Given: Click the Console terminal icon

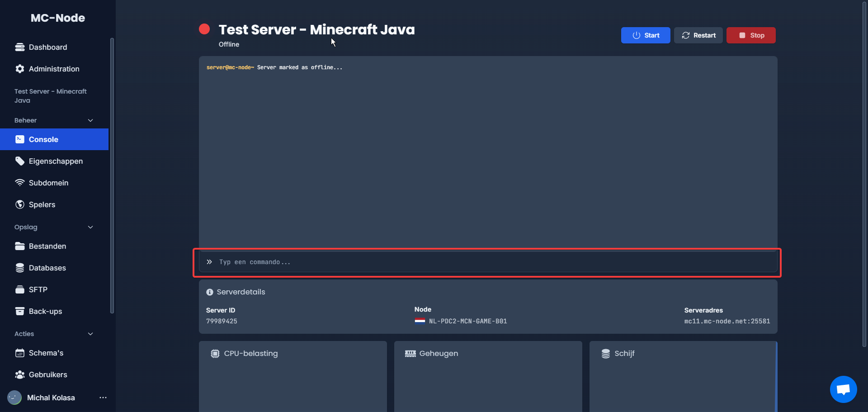Looking at the screenshot, I should coord(20,139).
